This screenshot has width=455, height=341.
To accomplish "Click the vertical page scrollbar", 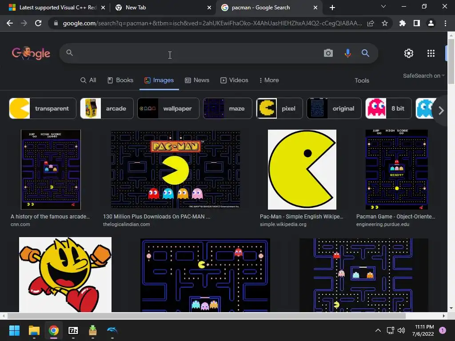I will (451, 61).
